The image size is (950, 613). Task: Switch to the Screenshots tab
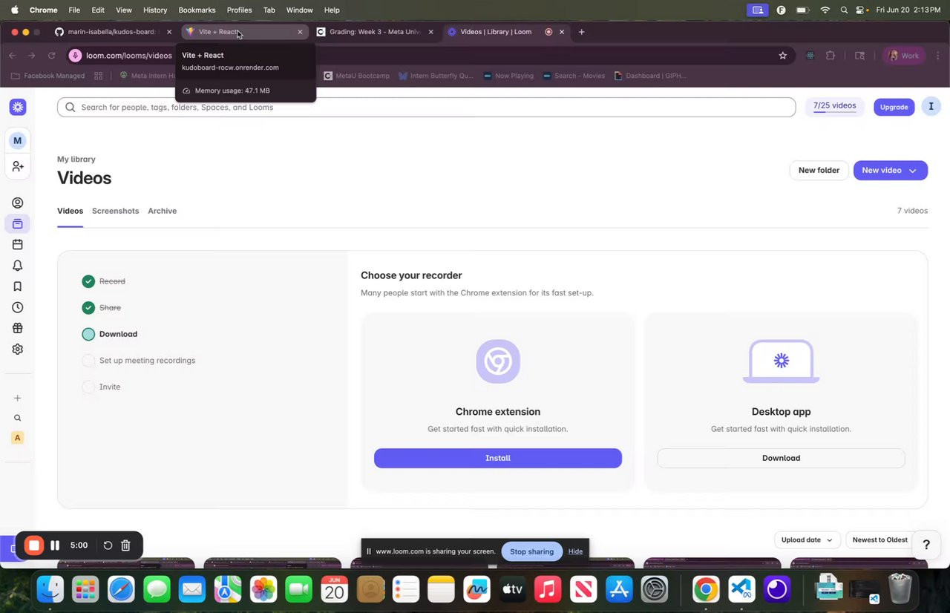(x=115, y=211)
